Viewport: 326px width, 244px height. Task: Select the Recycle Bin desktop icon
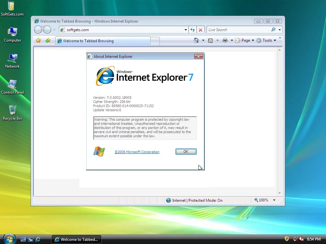click(x=12, y=113)
